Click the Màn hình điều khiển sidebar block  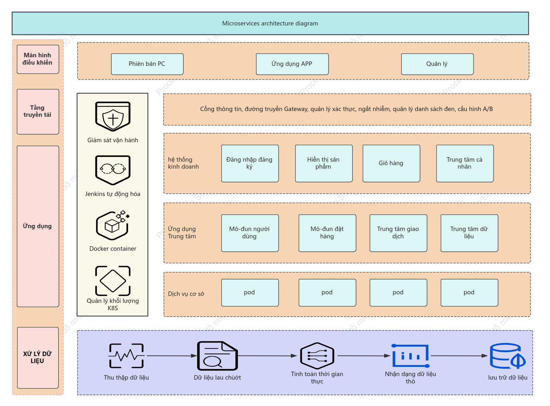click(x=38, y=59)
